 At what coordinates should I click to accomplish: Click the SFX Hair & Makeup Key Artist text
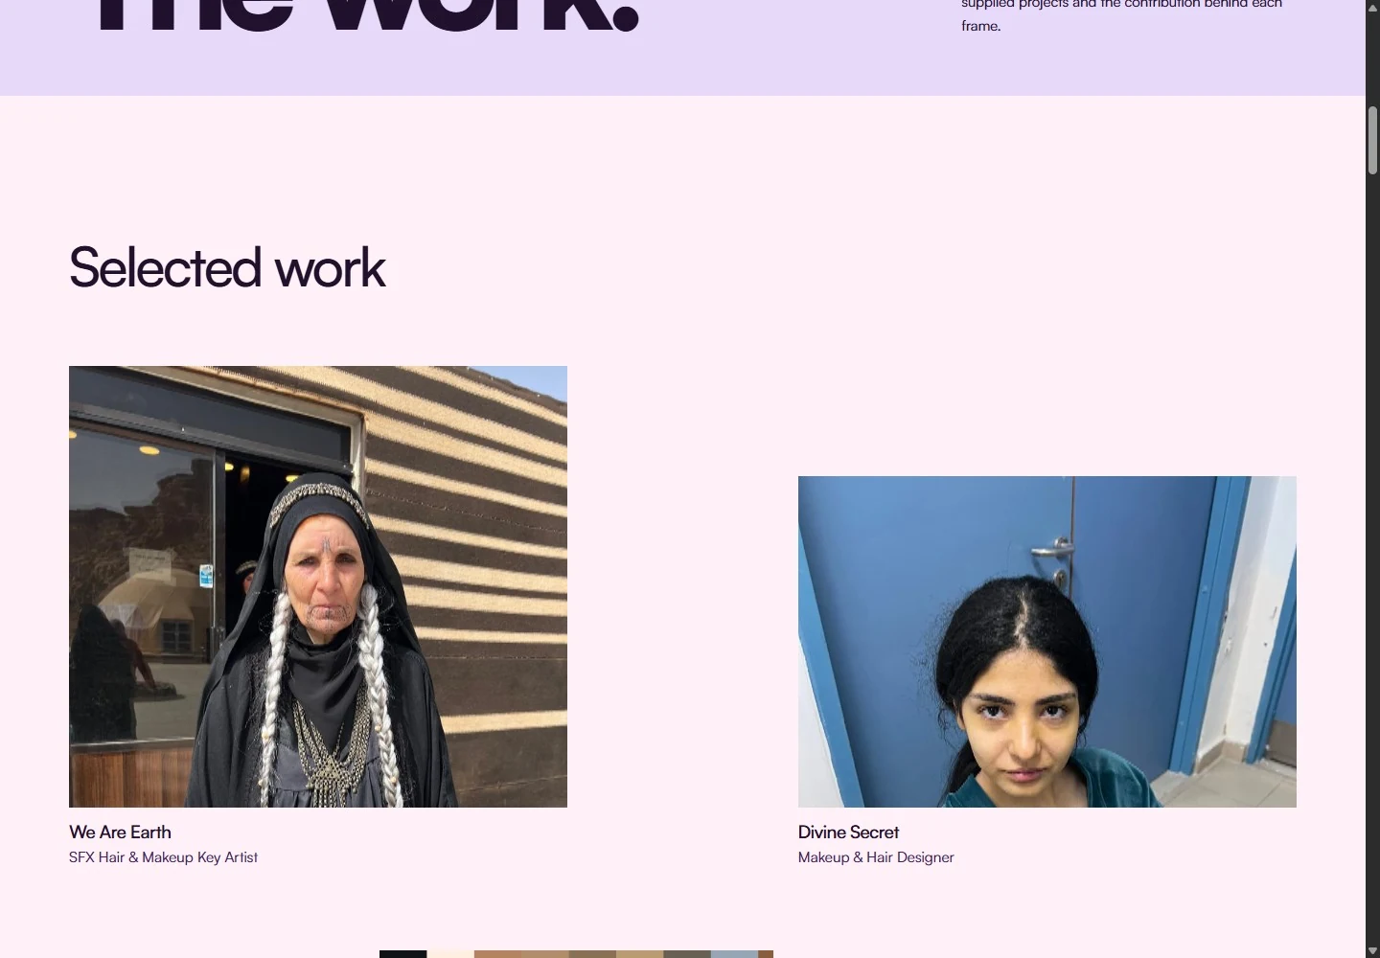coord(163,857)
